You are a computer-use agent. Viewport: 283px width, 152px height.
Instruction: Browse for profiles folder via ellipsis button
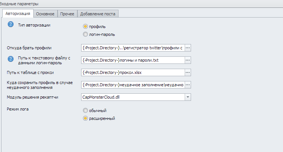[188, 48]
